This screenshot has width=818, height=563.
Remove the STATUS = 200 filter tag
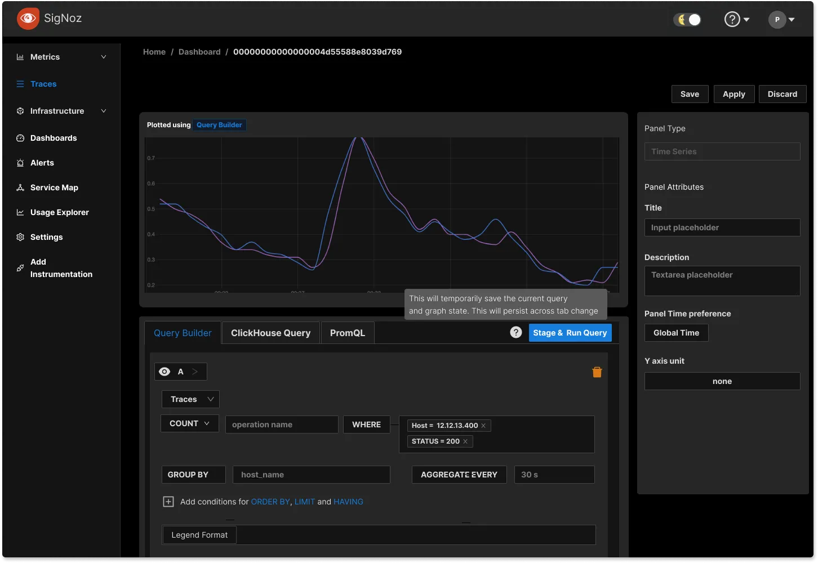[465, 441]
